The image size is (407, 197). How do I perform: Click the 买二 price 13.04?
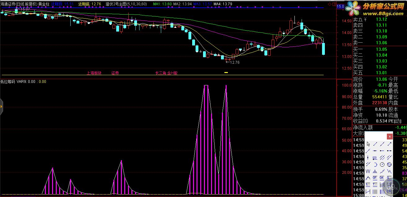point(381,55)
